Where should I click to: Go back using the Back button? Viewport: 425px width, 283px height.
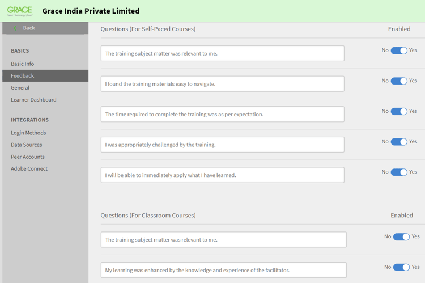(x=28, y=28)
